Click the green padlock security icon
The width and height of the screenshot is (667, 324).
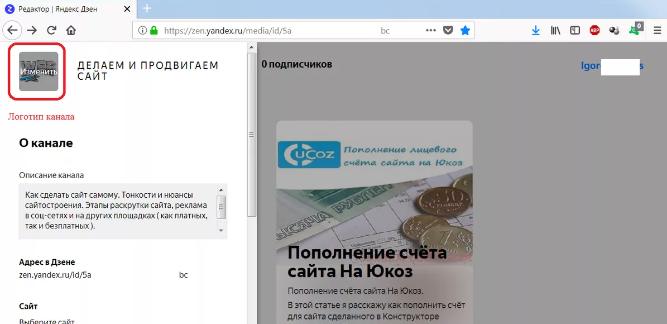153,30
